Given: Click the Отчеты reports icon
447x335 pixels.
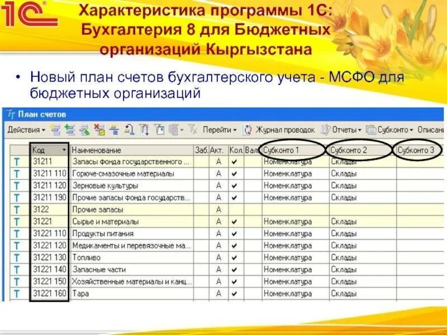Looking at the screenshot, I should (325, 130).
